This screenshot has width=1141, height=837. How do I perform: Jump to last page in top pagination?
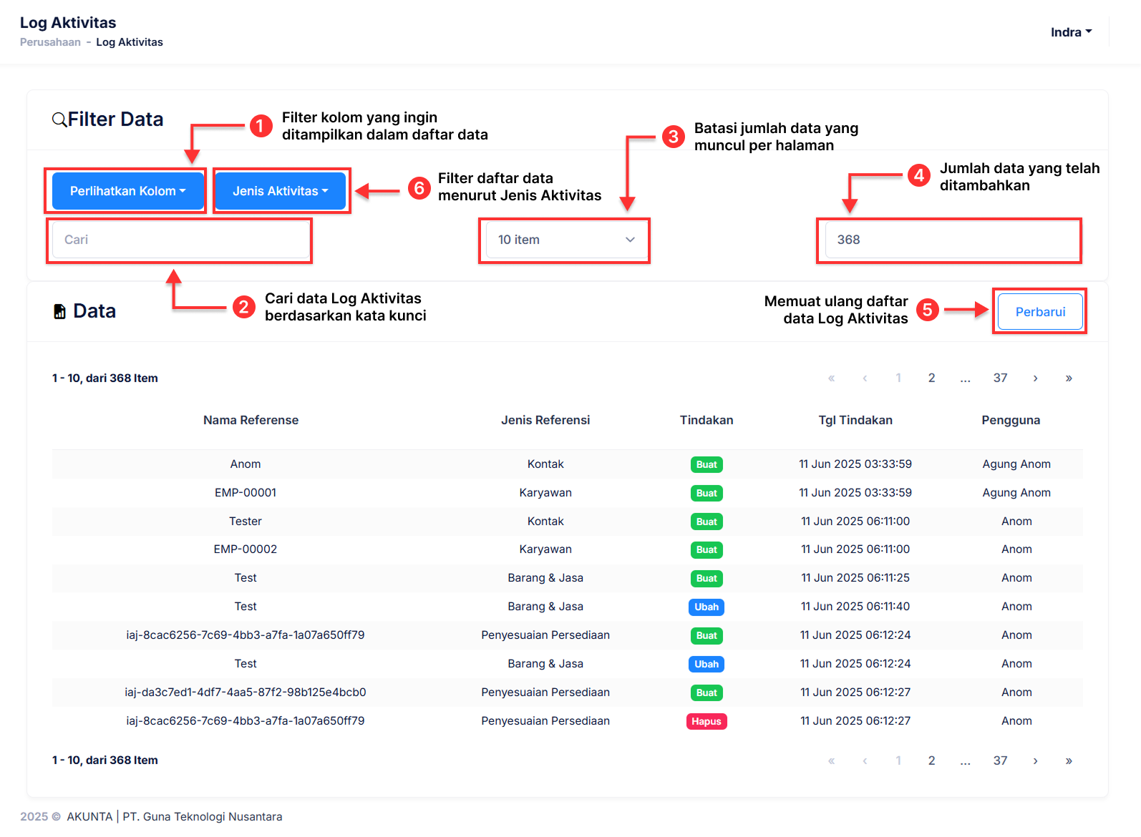pyautogui.click(x=1069, y=378)
